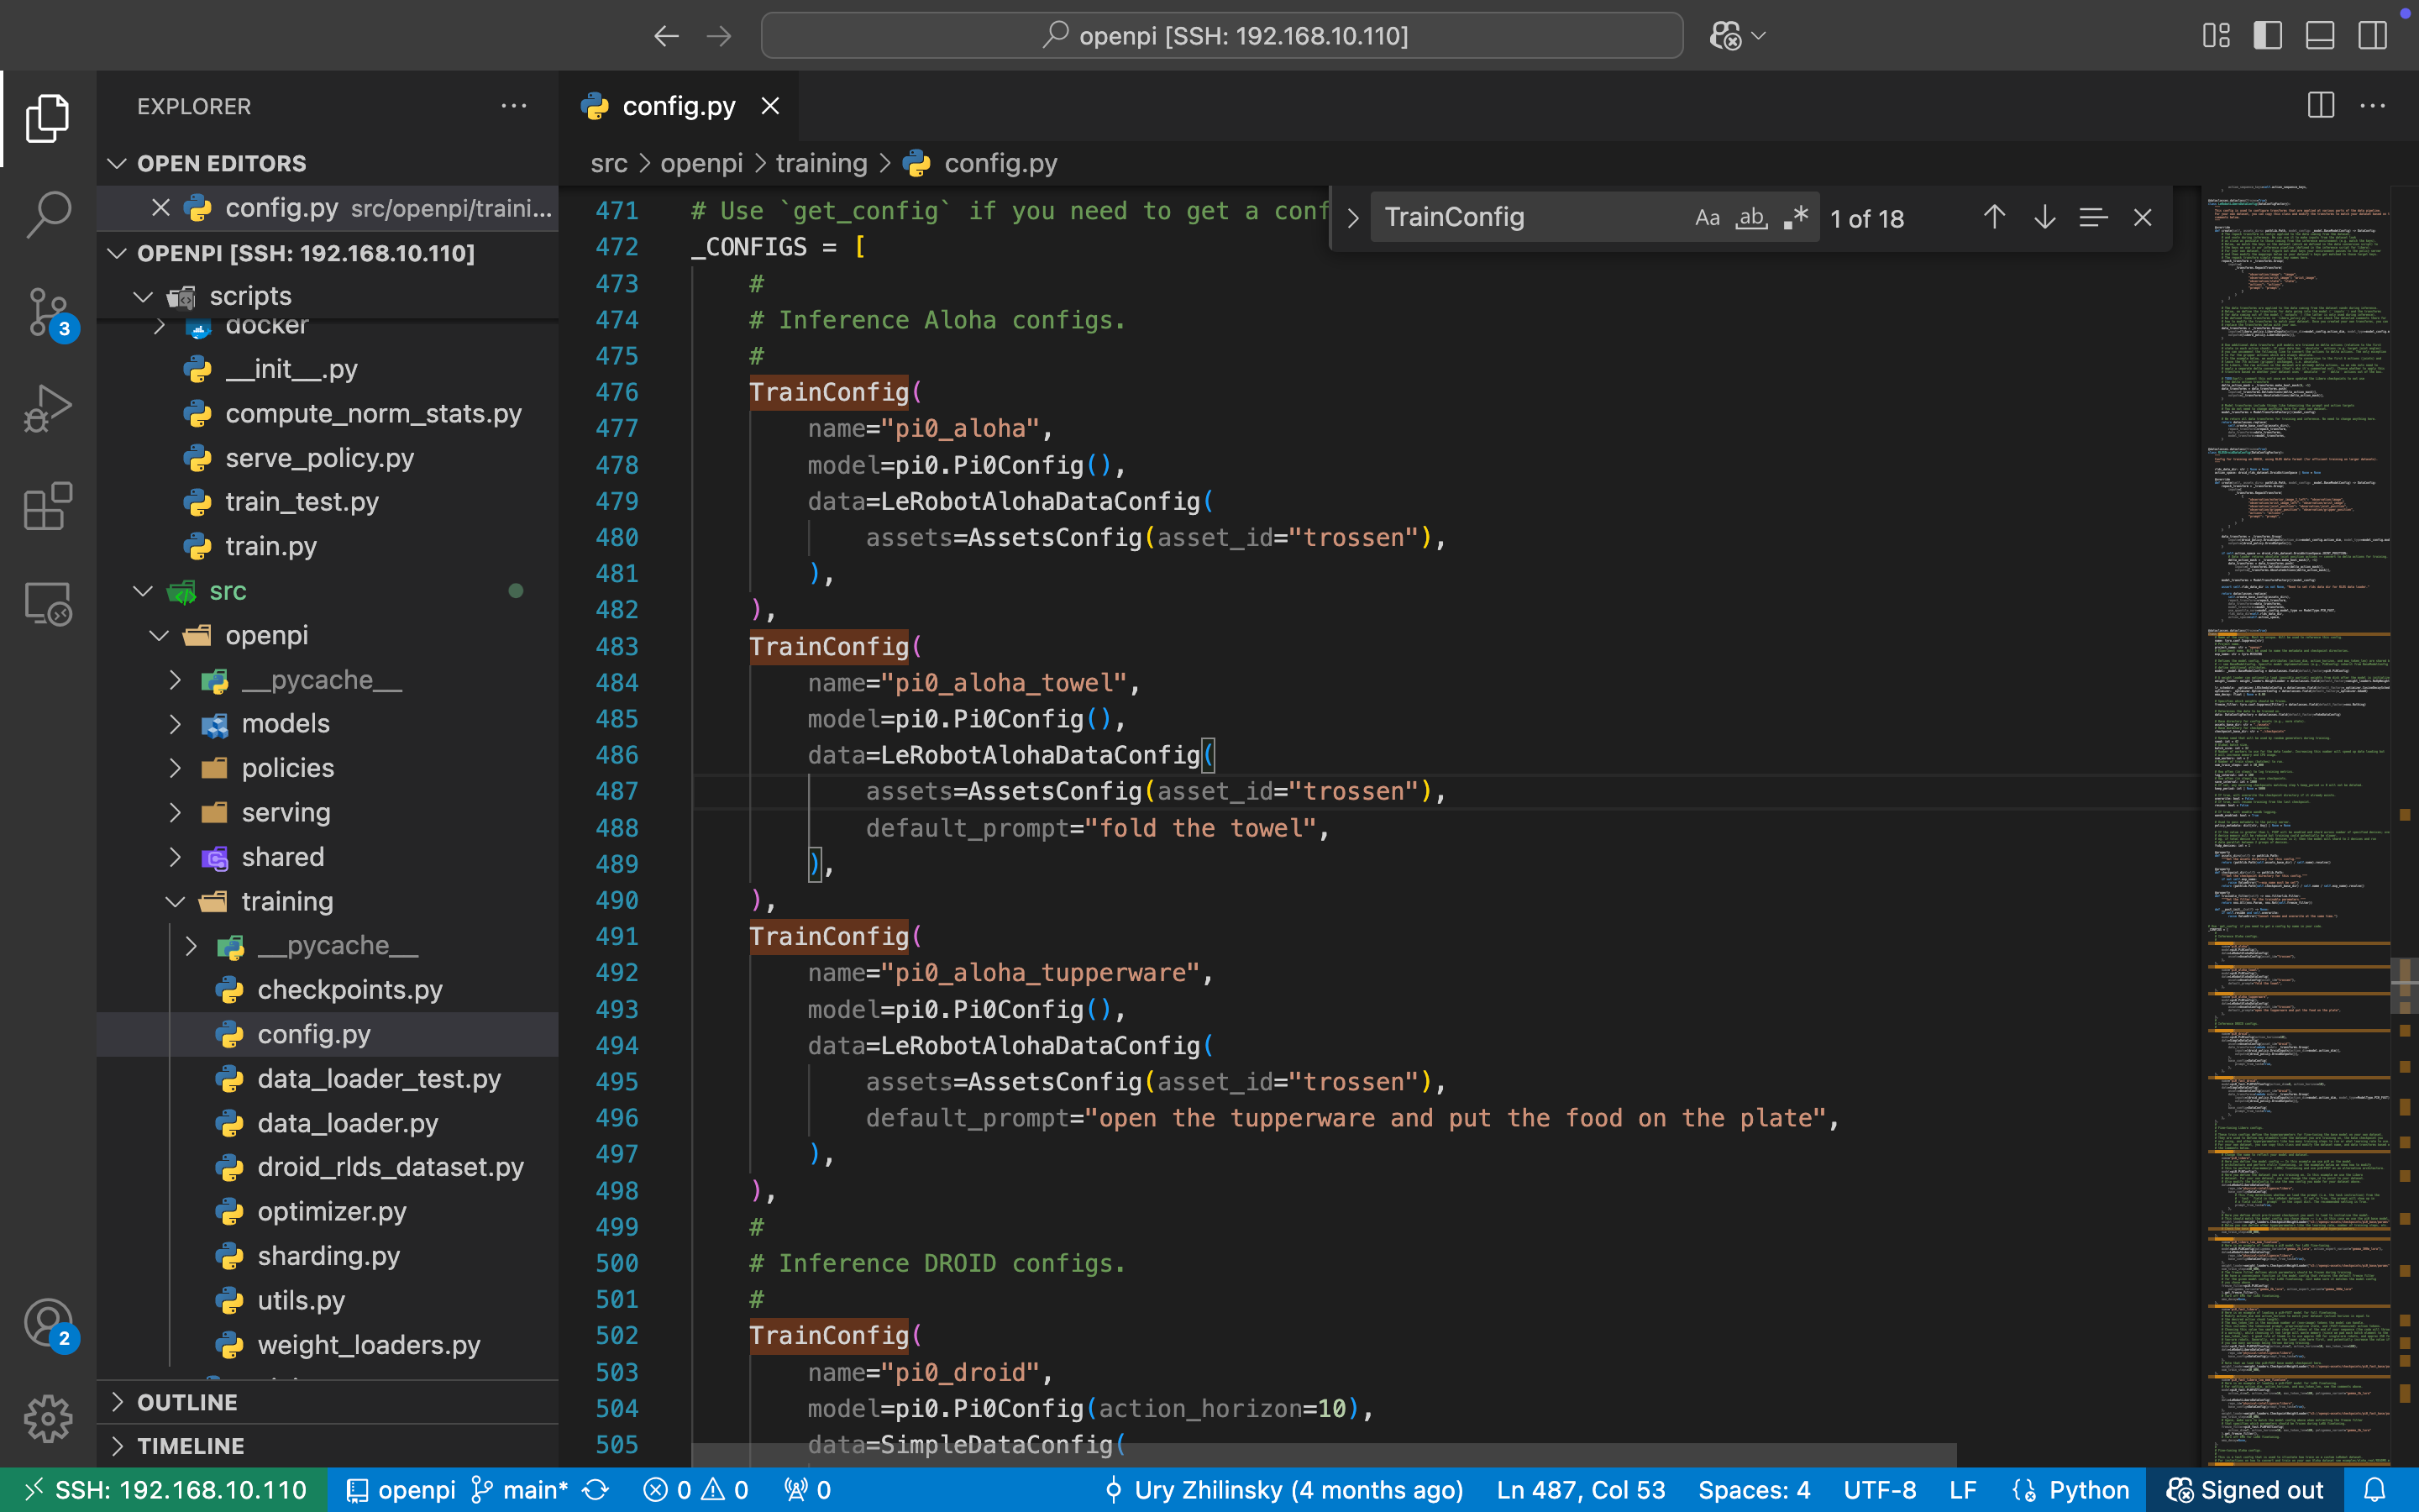Click the SSH: 192.168.10.110 remote indicator

[x=164, y=1490]
